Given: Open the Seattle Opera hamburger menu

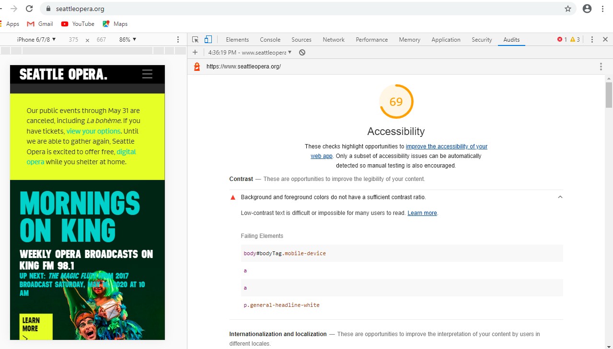Looking at the screenshot, I should click(x=147, y=74).
